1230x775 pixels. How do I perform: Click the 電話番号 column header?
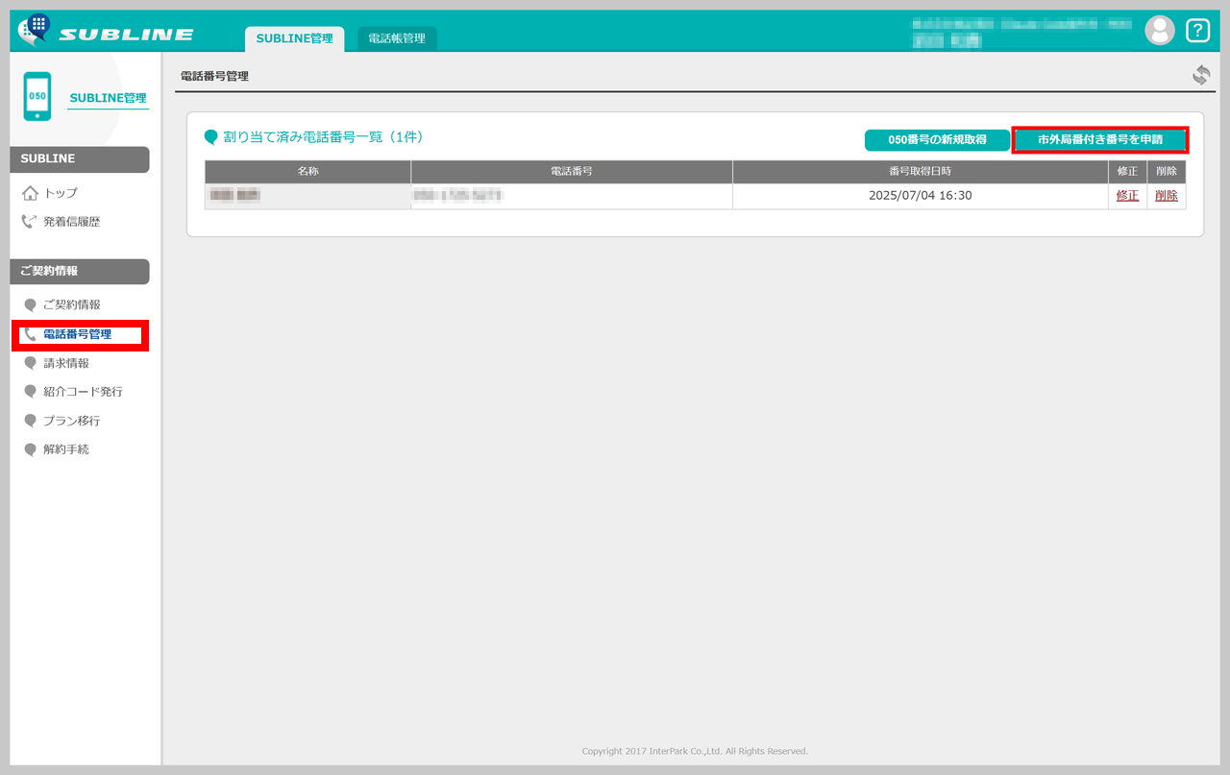coord(572,171)
